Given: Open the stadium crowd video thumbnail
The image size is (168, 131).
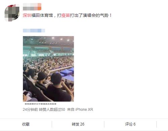Looking at the screenshot, I should [x=48, y=69].
